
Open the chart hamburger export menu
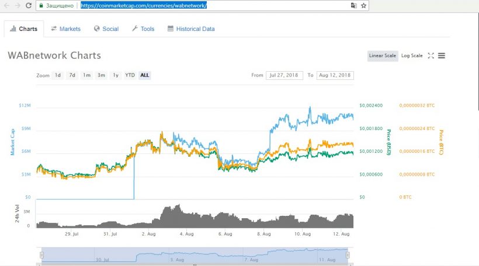tap(442, 56)
